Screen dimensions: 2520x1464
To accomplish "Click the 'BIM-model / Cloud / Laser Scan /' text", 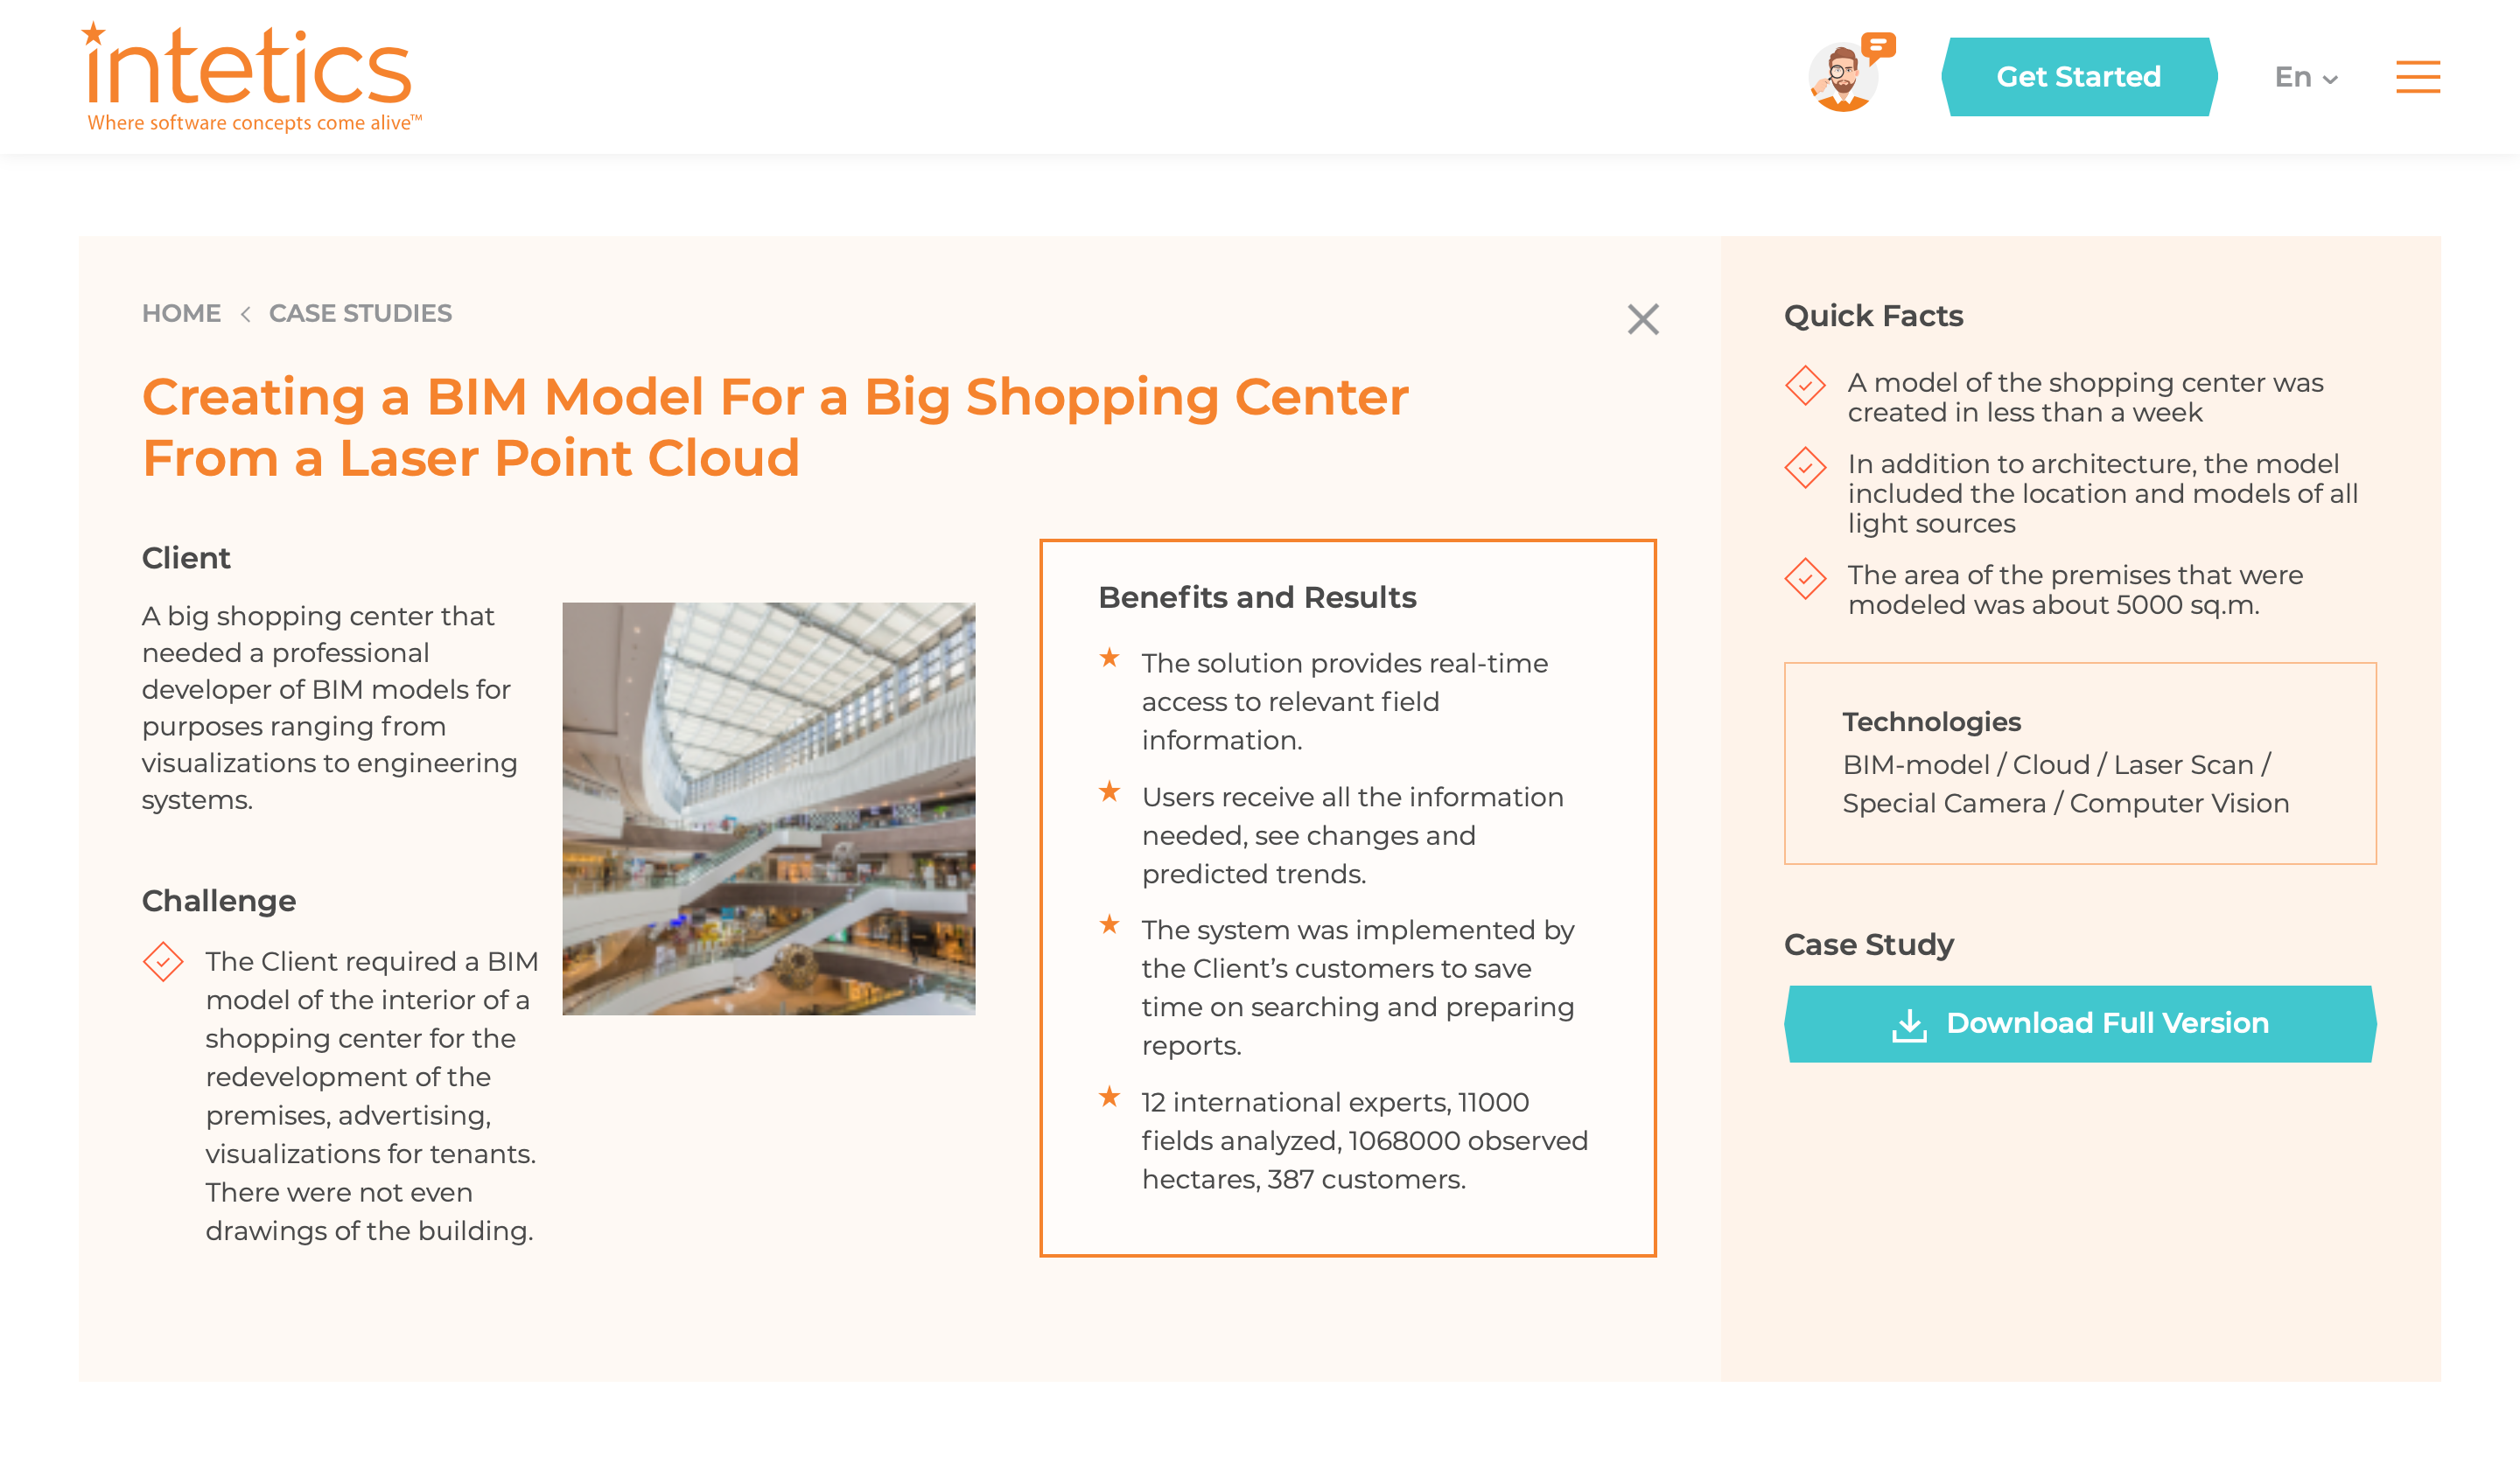I will click(2056, 763).
